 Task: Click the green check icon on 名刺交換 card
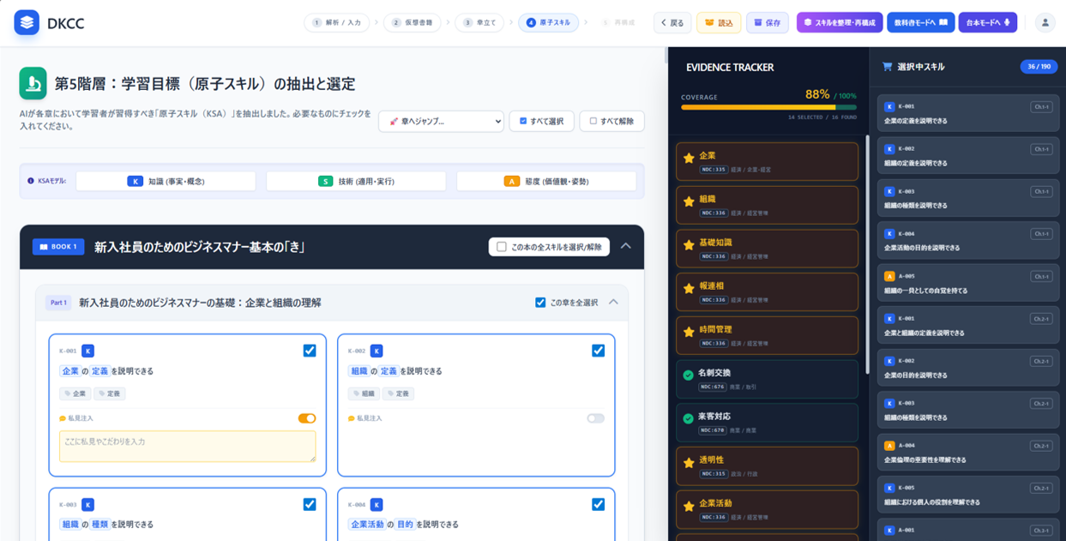[688, 376]
